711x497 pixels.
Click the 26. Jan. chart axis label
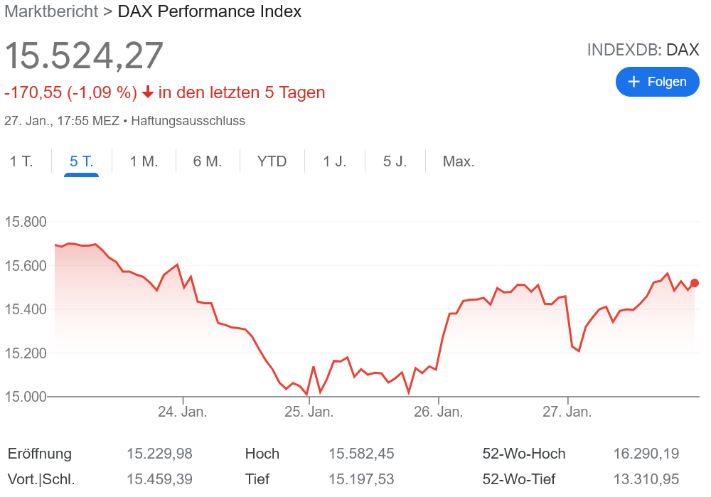pyautogui.click(x=438, y=412)
